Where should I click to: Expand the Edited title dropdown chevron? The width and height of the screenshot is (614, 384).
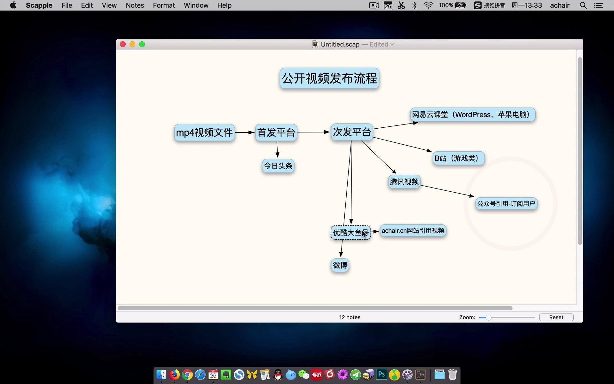pyautogui.click(x=392, y=44)
